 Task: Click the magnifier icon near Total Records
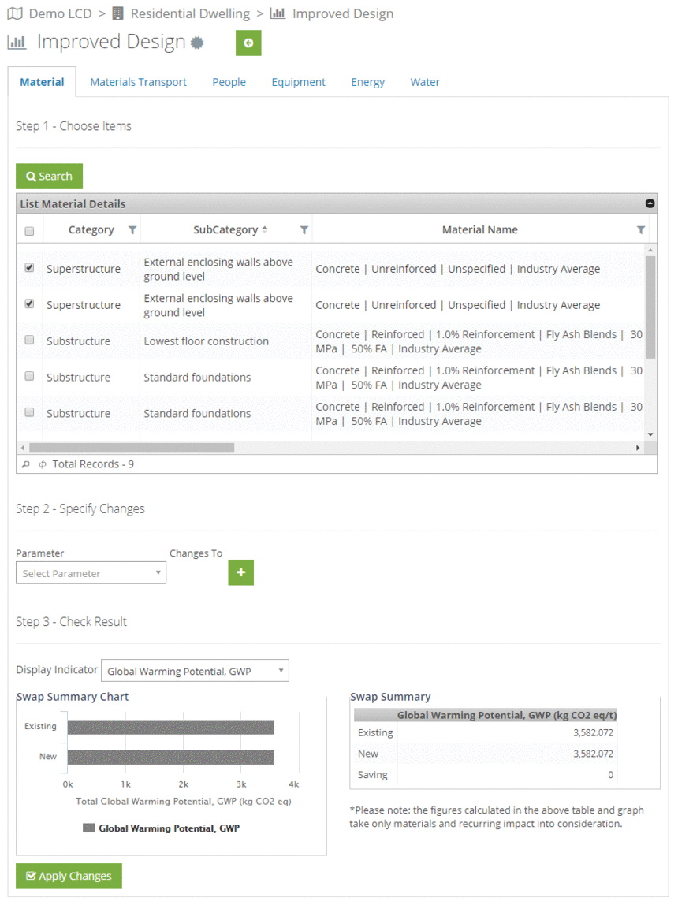point(26,464)
